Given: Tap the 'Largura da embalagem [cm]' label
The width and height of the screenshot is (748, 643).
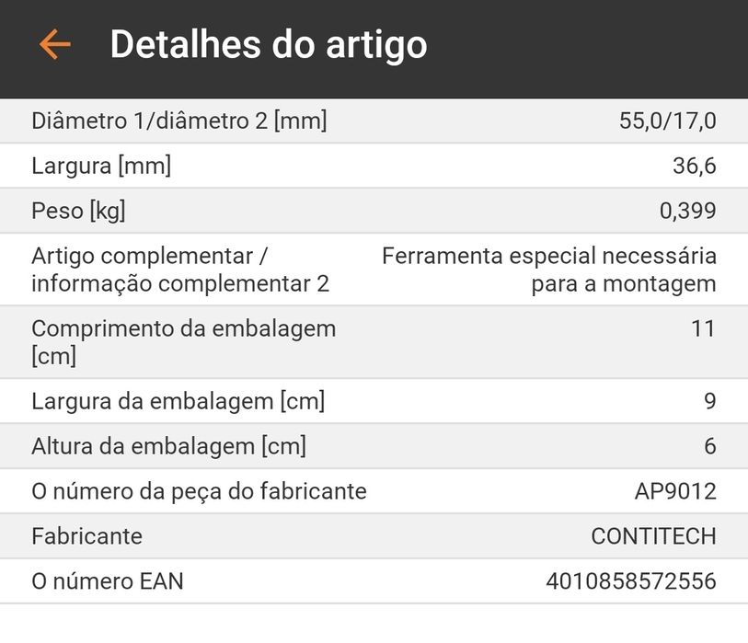Looking at the screenshot, I should [x=178, y=401].
